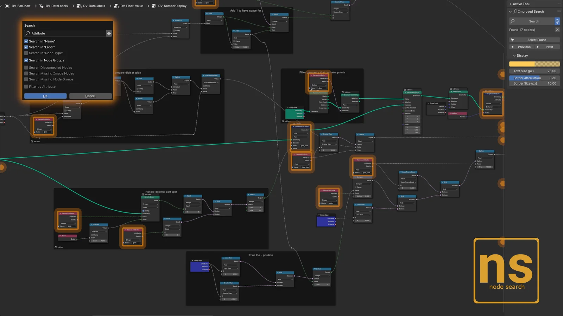Clear search results with the X icon

pos(557,30)
